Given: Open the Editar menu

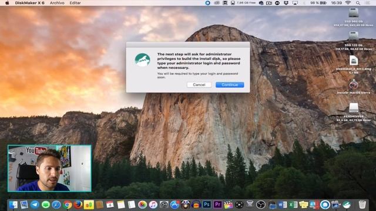Looking at the screenshot, I should click(x=75, y=3).
